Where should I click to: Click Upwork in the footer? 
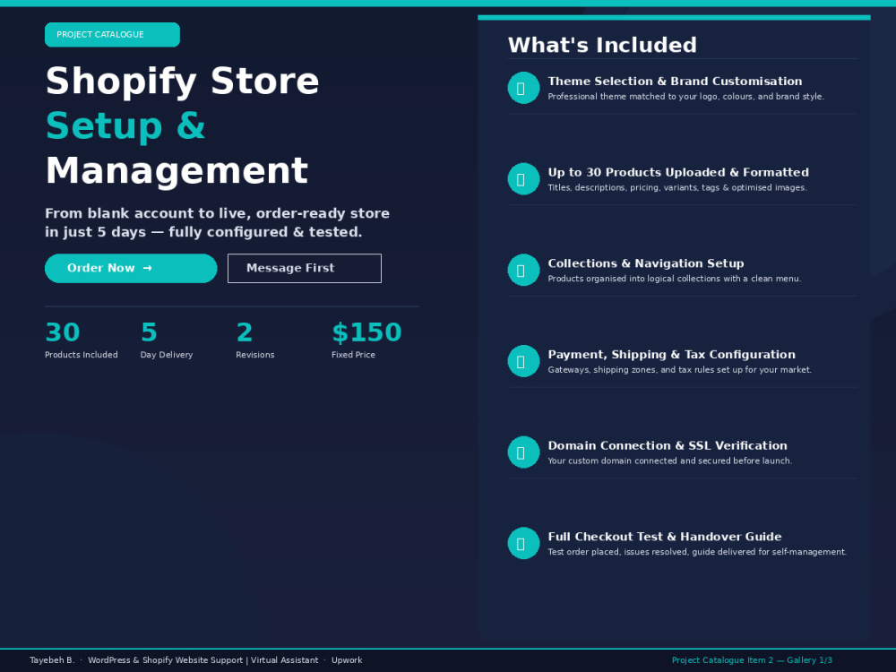coord(347,660)
